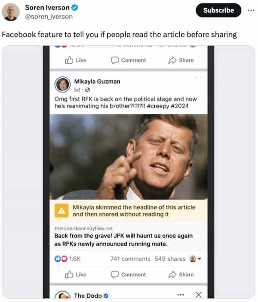The height and width of the screenshot is (302, 258).
Task: Comment on Mikayla Guzman's JFK post
Action: [129, 274]
